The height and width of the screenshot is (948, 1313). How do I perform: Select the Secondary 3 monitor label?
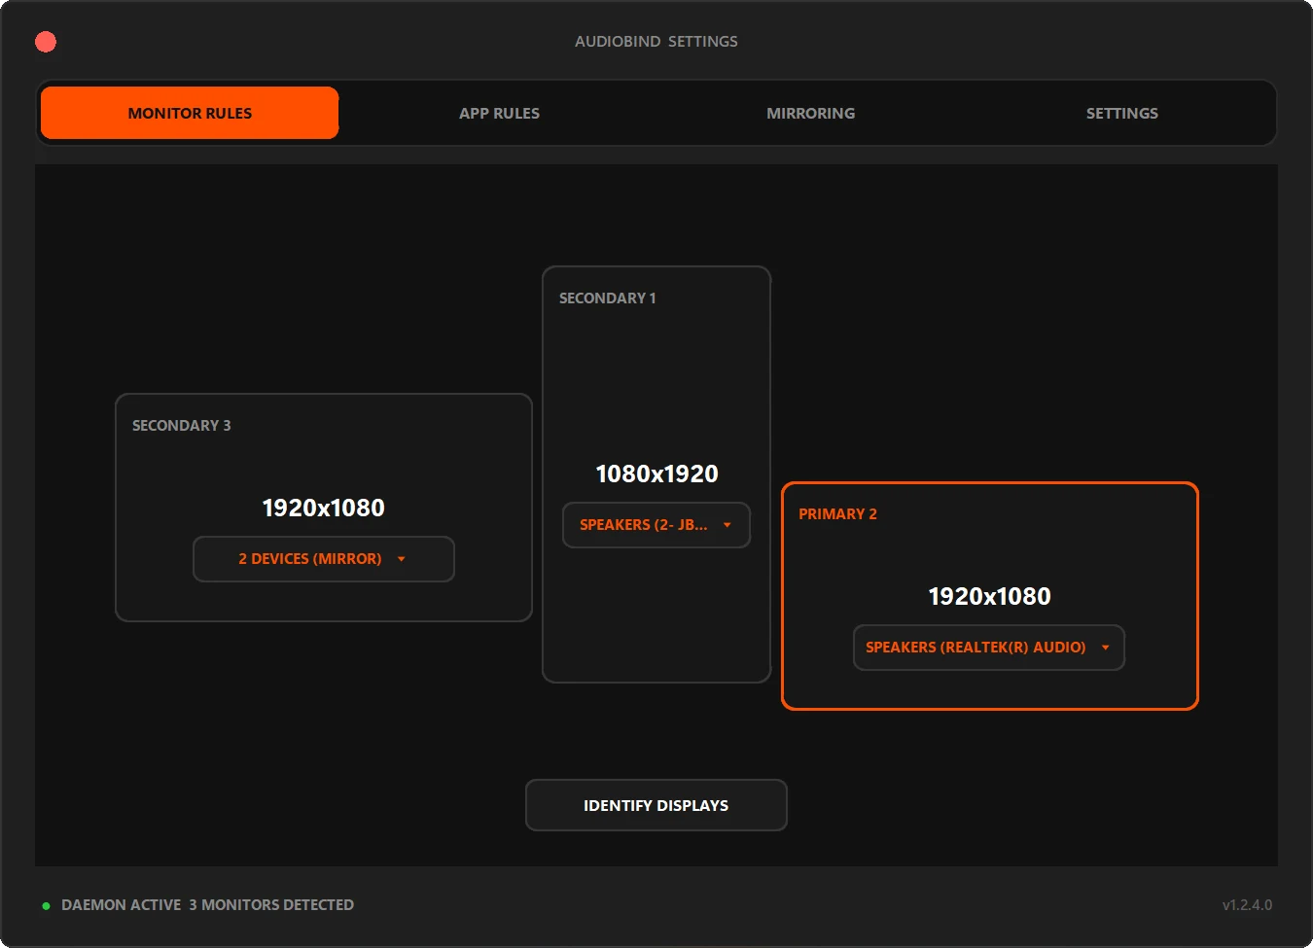point(182,426)
